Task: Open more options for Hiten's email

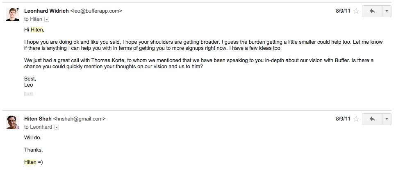Action: click(x=387, y=119)
